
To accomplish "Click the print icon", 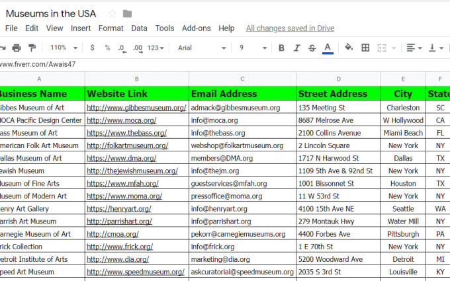I will pos(17,48).
